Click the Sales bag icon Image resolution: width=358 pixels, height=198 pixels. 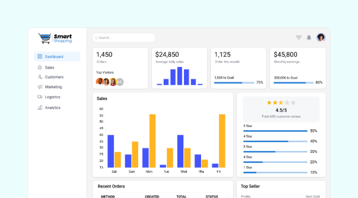click(40, 67)
